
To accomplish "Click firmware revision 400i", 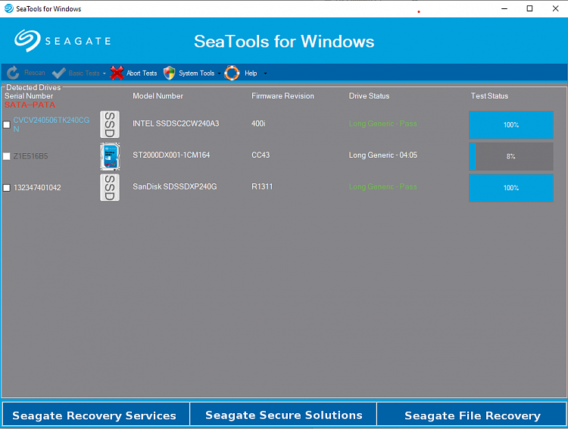I will pos(258,124).
